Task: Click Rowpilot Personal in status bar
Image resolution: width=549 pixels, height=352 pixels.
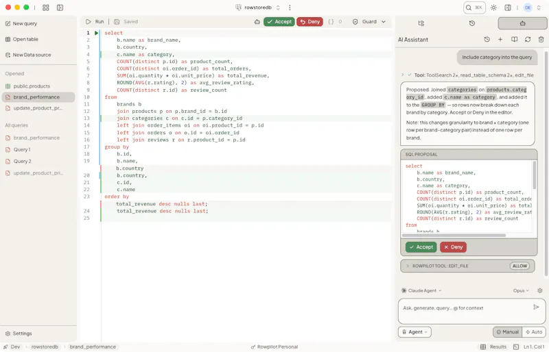Action: [274, 347]
